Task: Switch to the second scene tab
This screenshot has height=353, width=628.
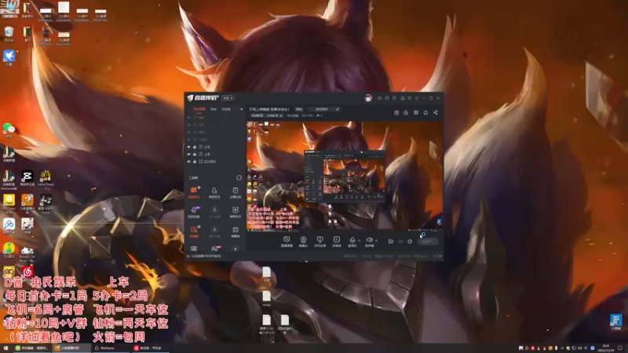Action: (214, 109)
